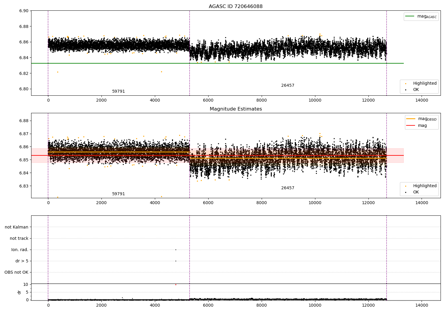Click the orange mag OBSID legend line swatch

[411, 119]
